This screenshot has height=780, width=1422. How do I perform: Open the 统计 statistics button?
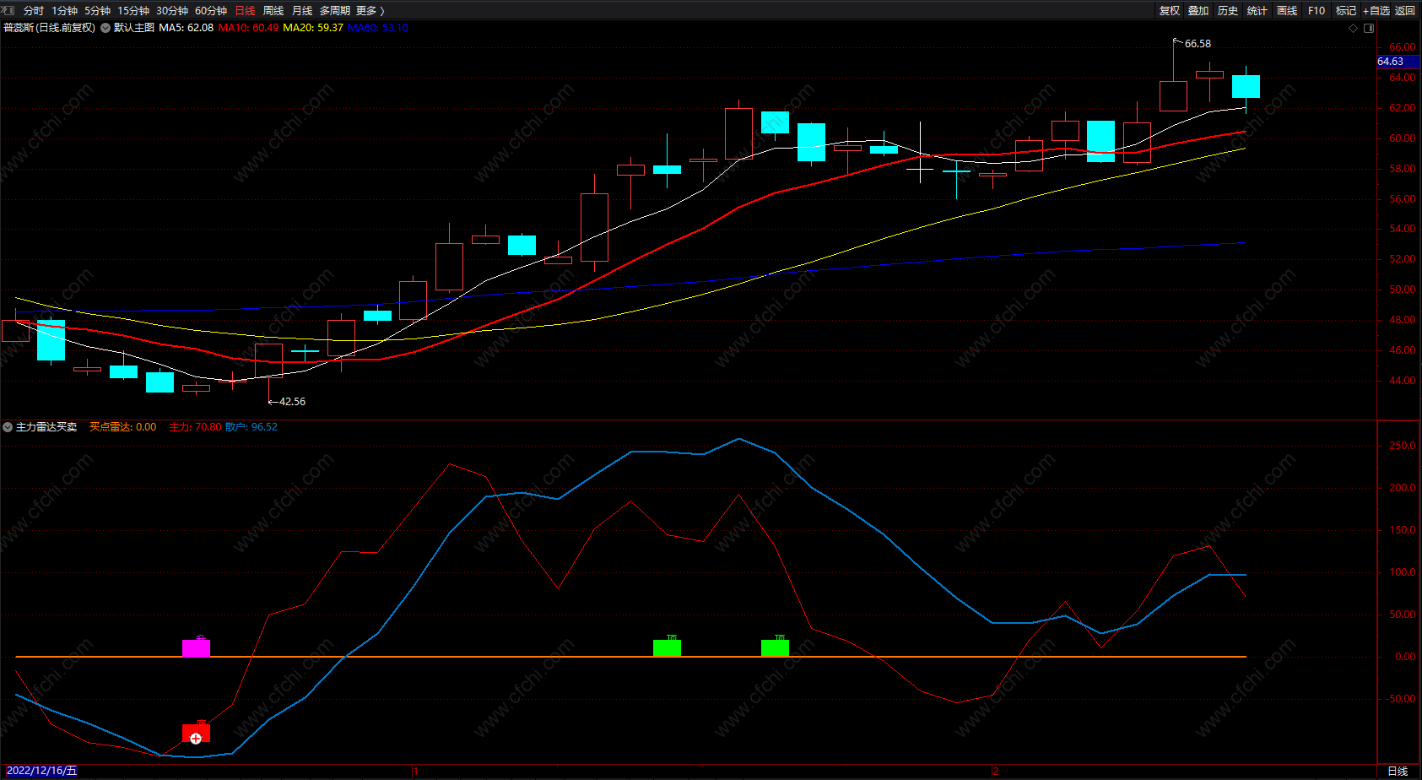point(1257,11)
